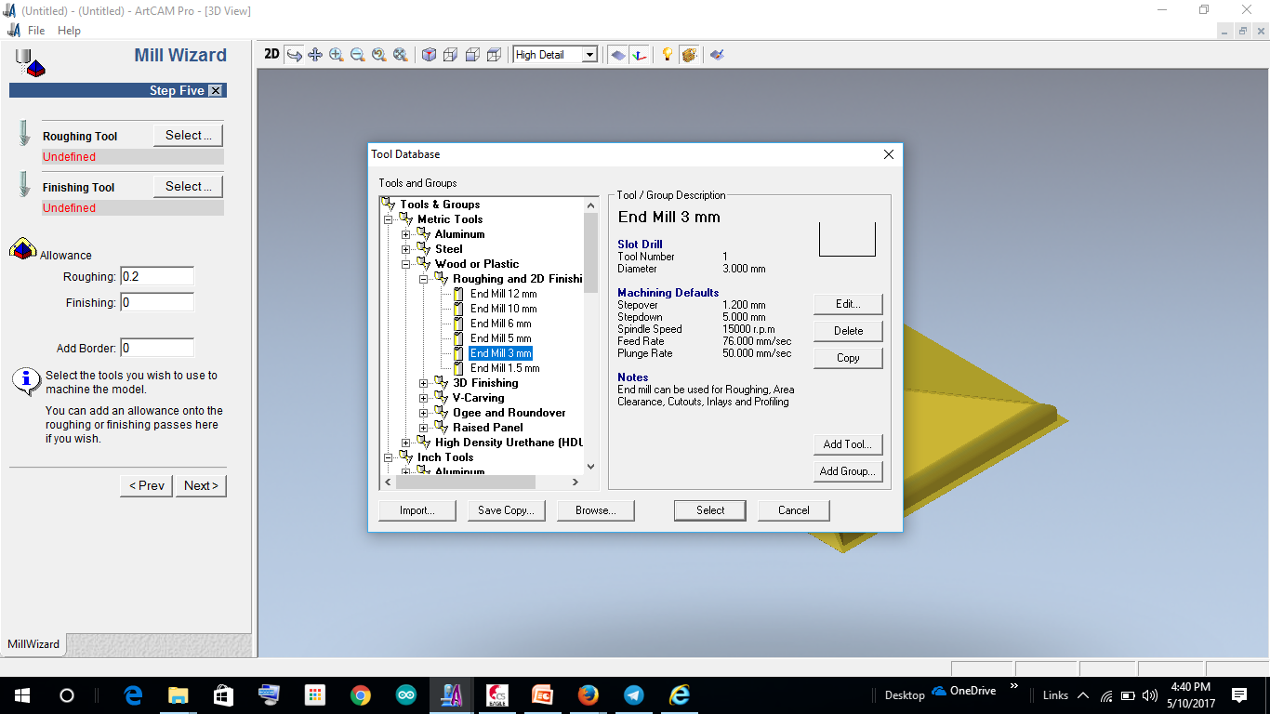
Task: Click the colour shading paintbrush icon
Action: (717, 55)
